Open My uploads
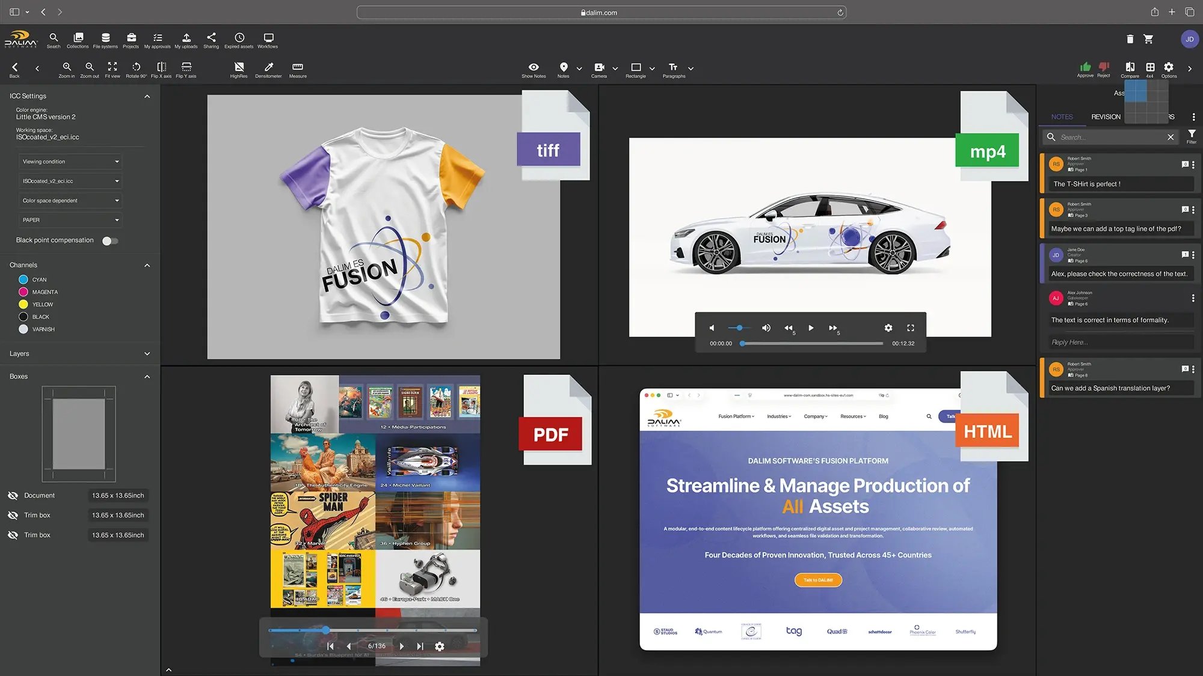Image resolution: width=1203 pixels, height=676 pixels. pyautogui.click(x=186, y=40)
